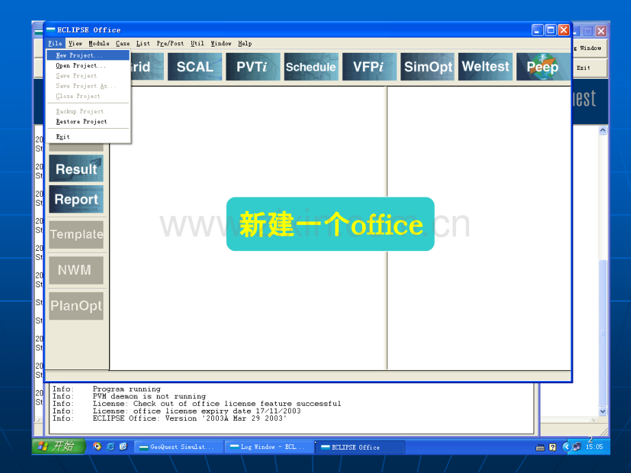Click the ECLIPSE Office taskbar item
The height and width of the screenshot is (473, 631).
tap(360, 447)
